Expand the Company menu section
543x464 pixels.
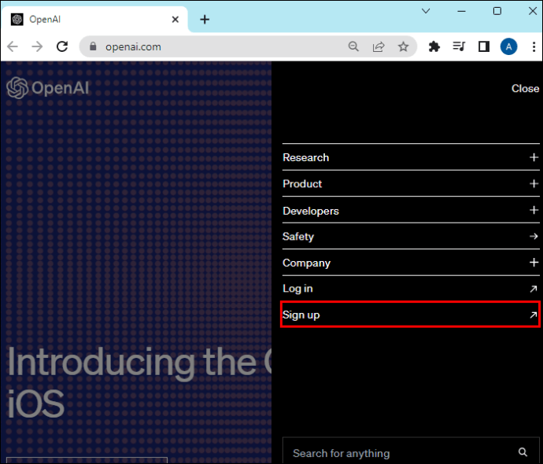[x=411, y=263]
